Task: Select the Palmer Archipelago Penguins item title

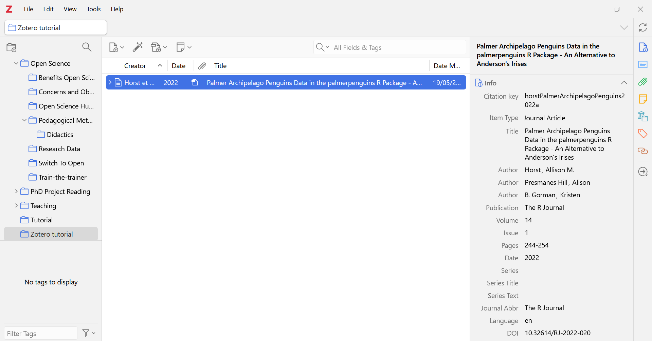Action: (314, 83)
